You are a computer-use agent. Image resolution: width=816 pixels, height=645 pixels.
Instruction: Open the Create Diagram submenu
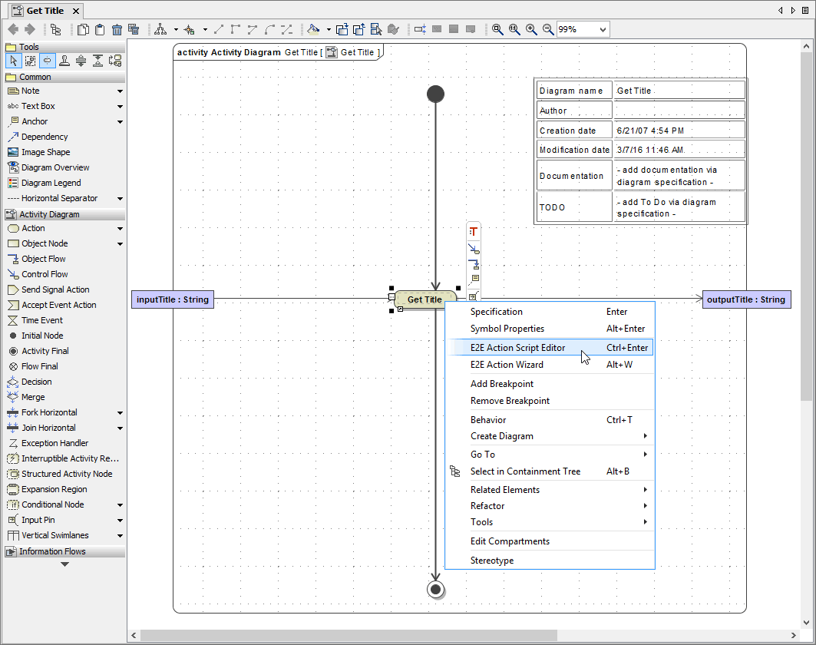pos(507,436)
